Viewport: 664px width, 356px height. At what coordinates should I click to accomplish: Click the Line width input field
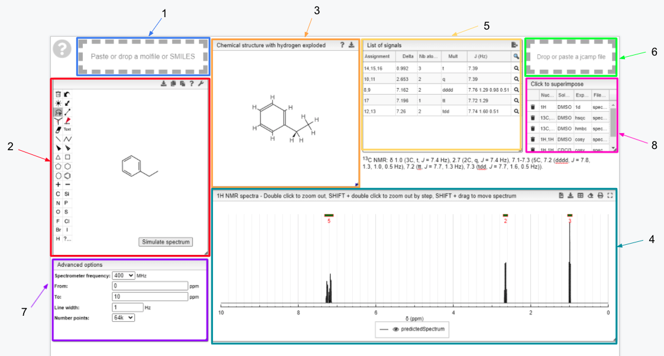point(127,308)
